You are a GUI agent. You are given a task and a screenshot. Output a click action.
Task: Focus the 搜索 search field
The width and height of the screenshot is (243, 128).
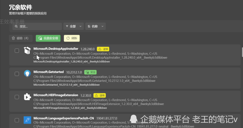pos(37,26)
